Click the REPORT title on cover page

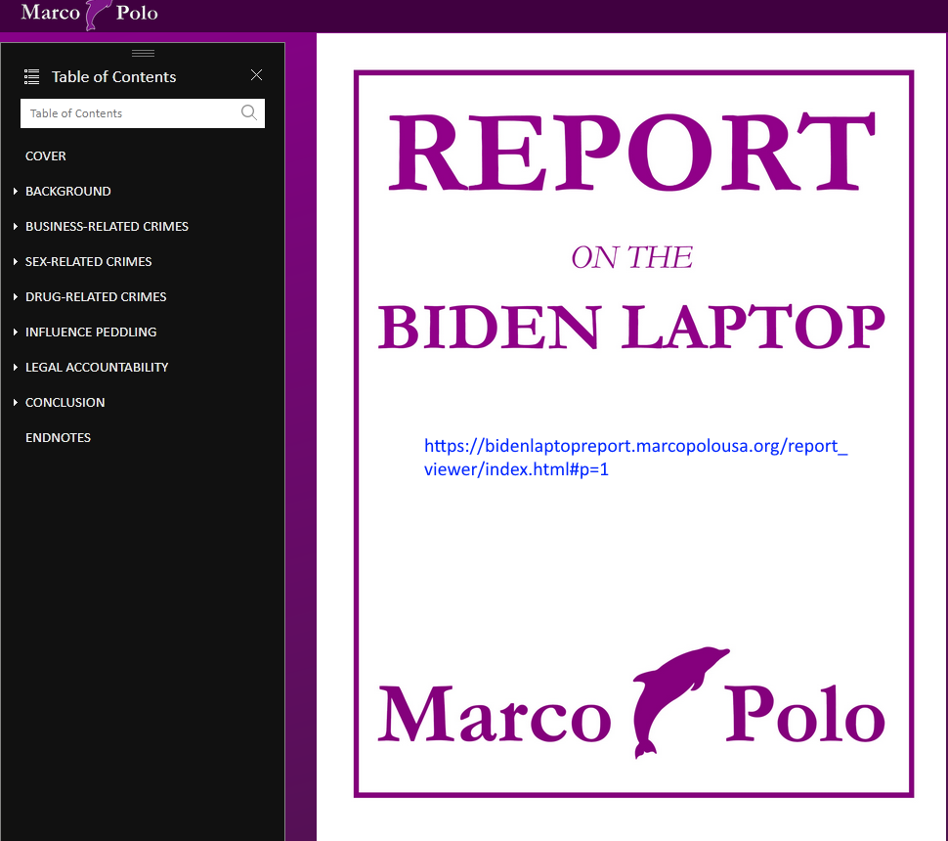pyautogui.click(x=631, y=152)
